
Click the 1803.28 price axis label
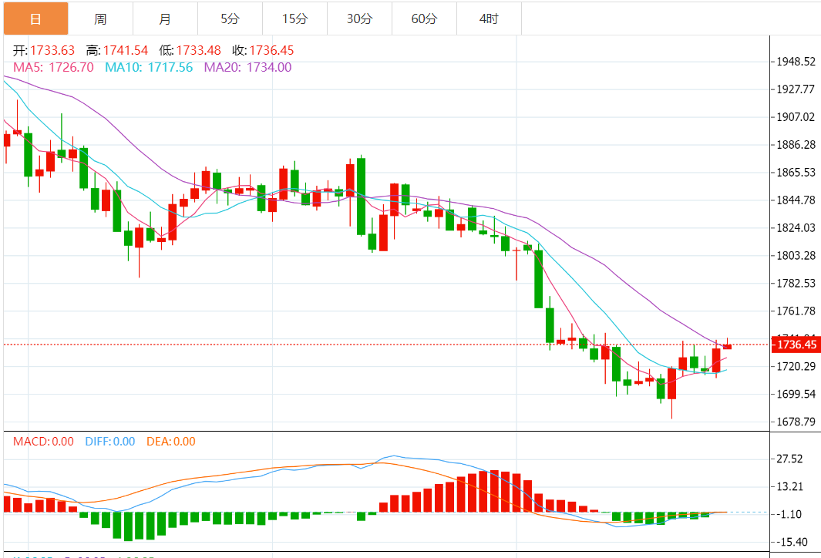(x=796, y=256)
